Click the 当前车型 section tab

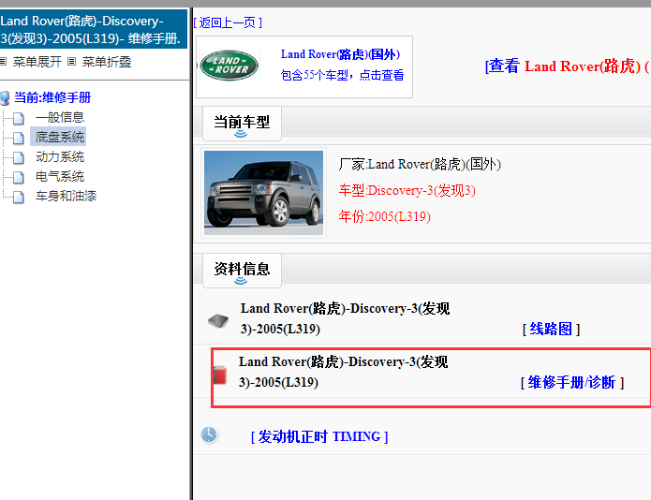coord(242,124)
